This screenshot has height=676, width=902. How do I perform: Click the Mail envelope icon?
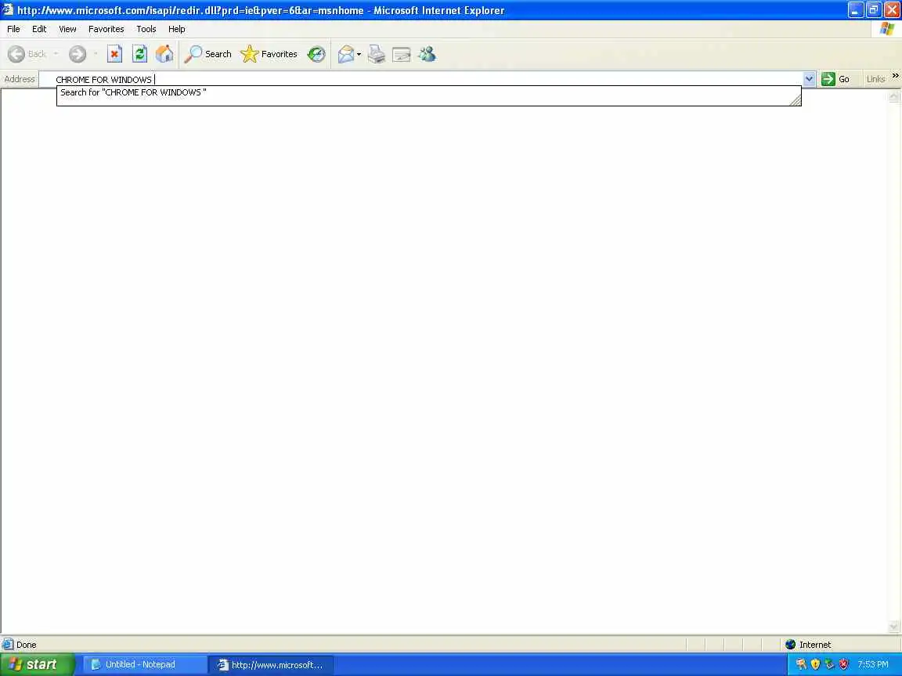click(346, 54)
